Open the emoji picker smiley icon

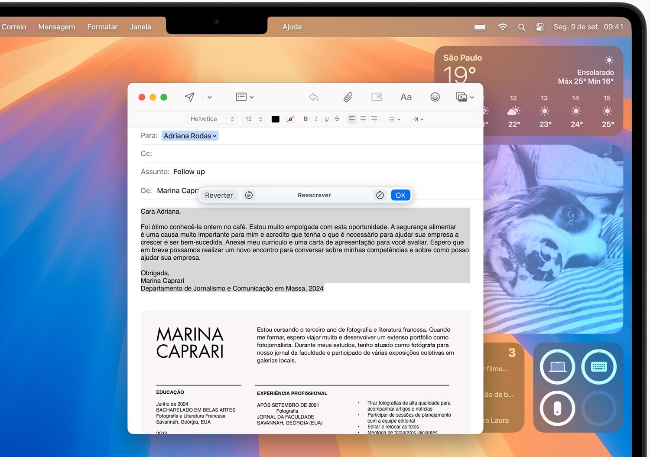pos(435,97)
